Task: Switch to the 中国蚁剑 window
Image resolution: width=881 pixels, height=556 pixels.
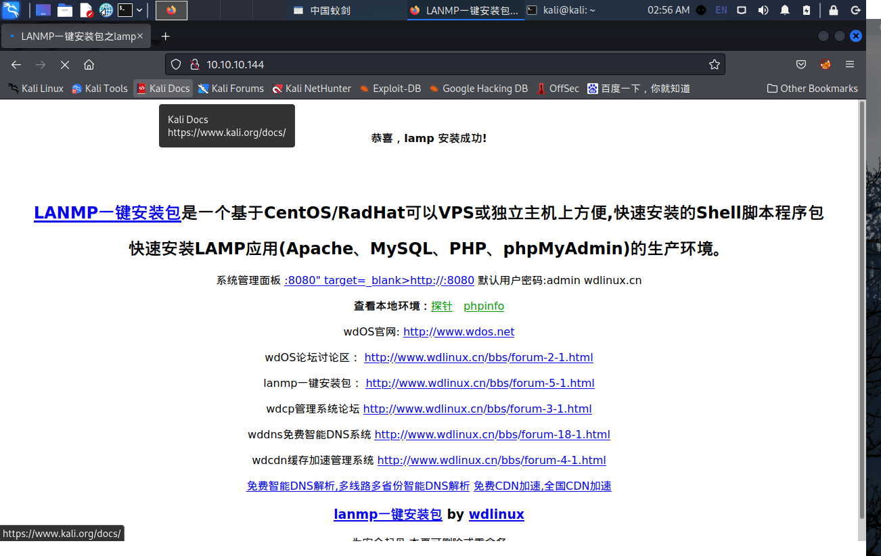Action: coord(322,10)
